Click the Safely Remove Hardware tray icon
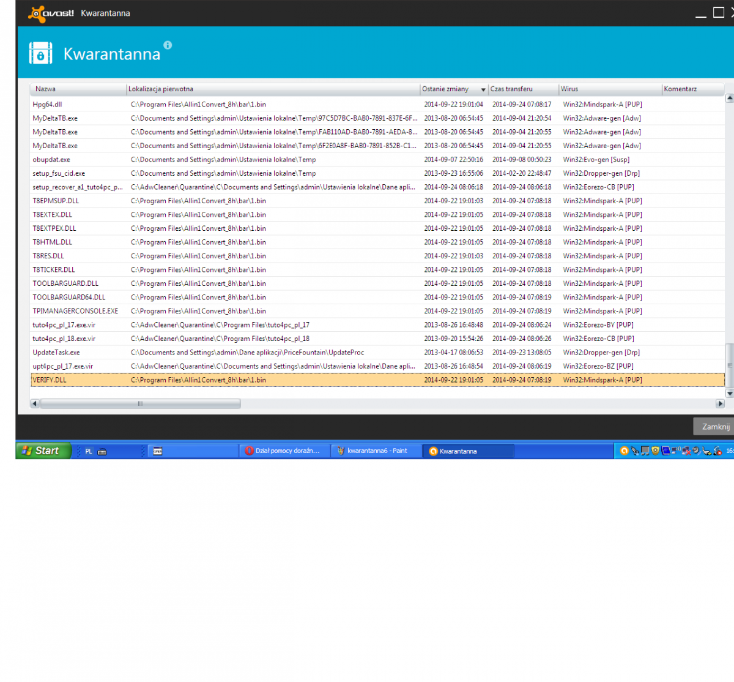This screenshot has width=734, height=682. 706,451
